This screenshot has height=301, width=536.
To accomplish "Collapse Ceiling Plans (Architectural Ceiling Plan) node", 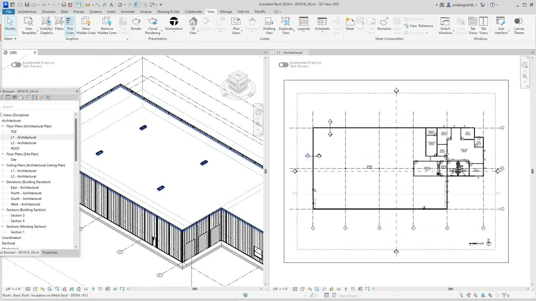I will (x=3, y=165).
